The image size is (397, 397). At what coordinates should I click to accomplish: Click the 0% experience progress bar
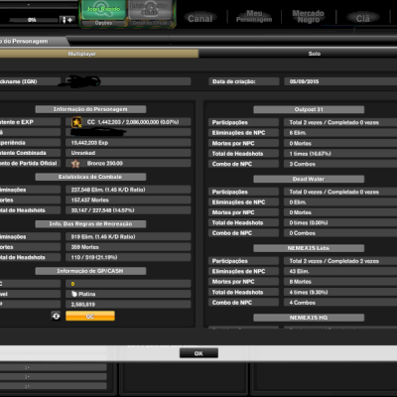[x=33, y=20]
